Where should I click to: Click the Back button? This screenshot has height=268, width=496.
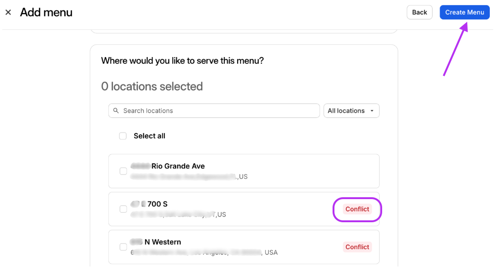(419, 12)
